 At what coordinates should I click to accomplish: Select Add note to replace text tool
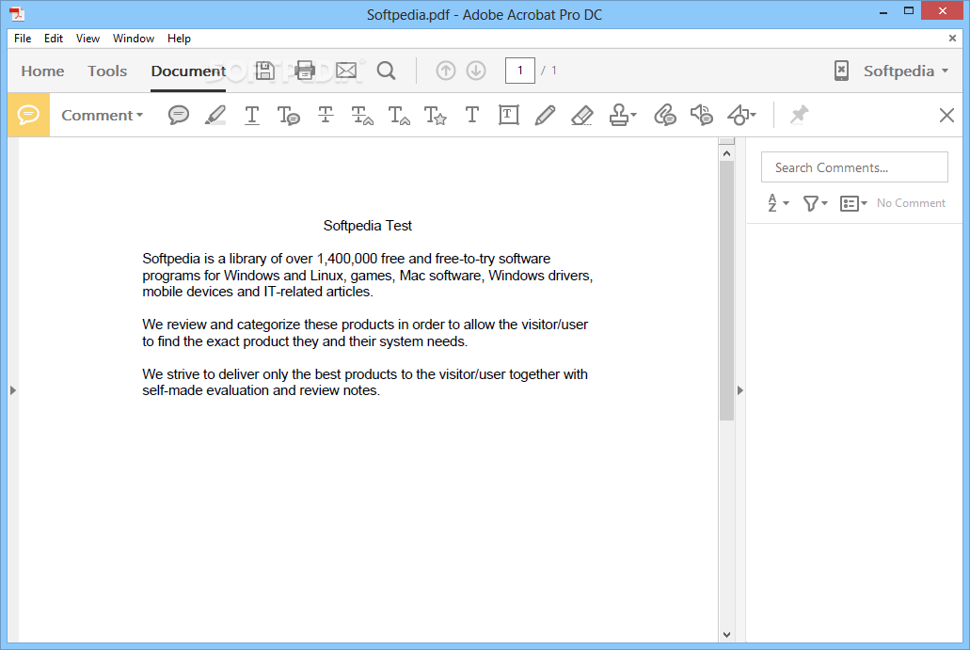[x=362, y=115]
